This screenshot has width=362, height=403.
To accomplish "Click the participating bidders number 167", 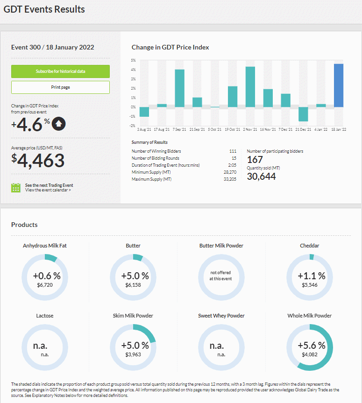I will point(255,160).
